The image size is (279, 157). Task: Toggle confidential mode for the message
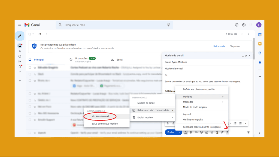[x=217, y=132]
